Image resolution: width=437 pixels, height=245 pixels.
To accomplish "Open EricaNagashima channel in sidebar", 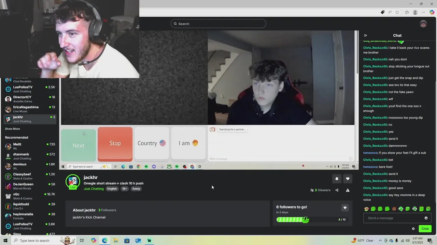I will (30, 109).
